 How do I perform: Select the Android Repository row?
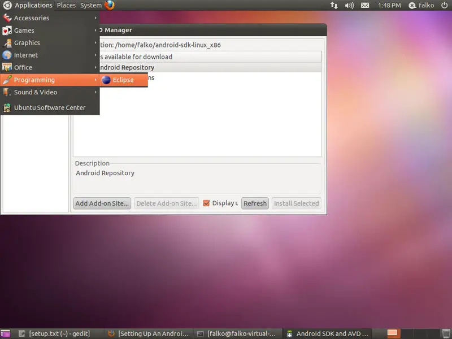pyautogui.click(x=210, y=67)
